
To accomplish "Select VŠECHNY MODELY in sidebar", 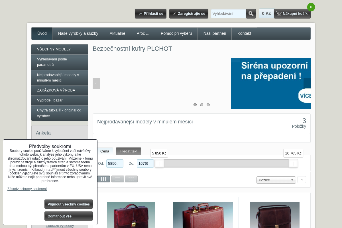I will click(x=60, y=49).
